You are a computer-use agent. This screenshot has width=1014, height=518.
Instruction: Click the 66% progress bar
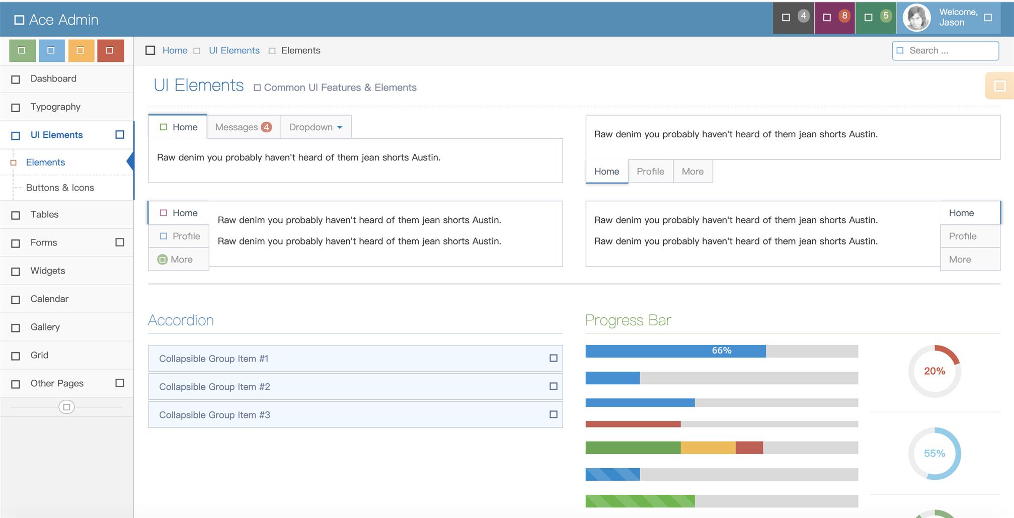pyautogui.click(x=722, y=351)
